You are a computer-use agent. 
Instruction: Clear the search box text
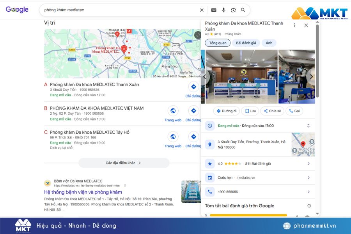[x=202, y=10]
